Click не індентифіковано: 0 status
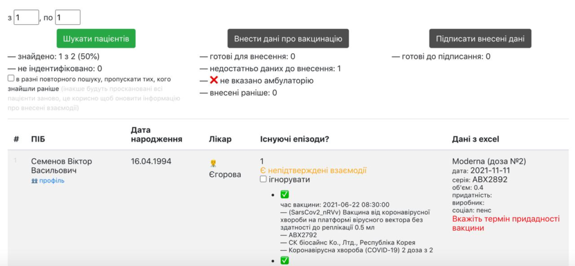The height and width of the screenshot is (266, 575). (x=55, y=68)
